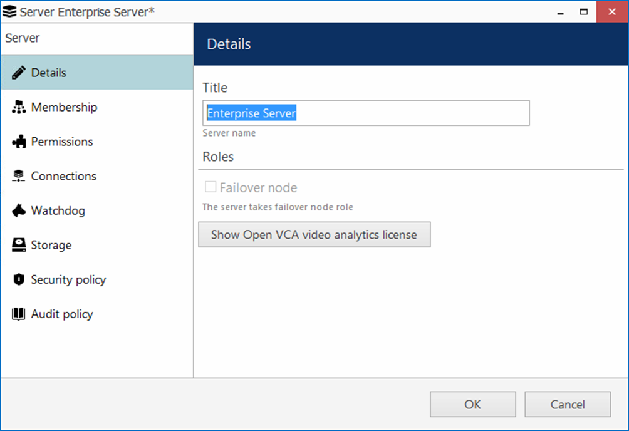Click the Permissions puzzle piece icon

coord(19,142)
